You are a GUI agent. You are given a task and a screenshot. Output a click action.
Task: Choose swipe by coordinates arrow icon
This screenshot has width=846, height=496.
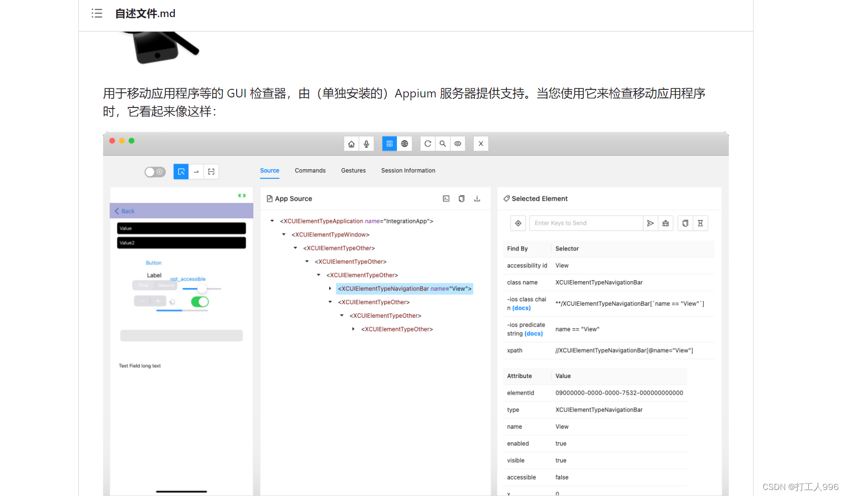click(x=196, y=172)
